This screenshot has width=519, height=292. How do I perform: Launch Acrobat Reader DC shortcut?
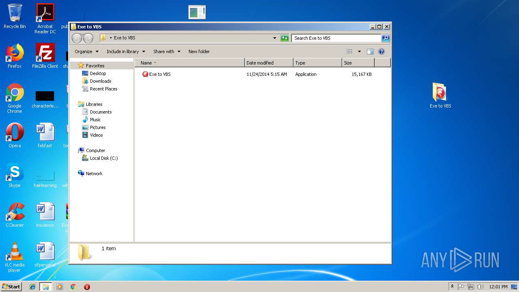click(x=45, y=19)
